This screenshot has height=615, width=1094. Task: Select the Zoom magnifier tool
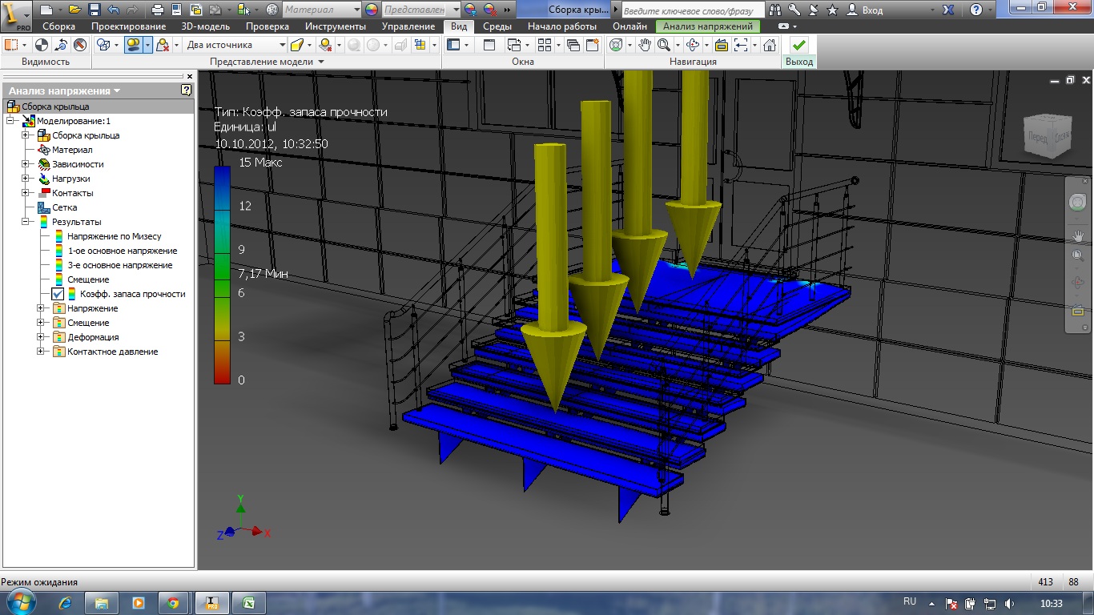click(663, 45)
